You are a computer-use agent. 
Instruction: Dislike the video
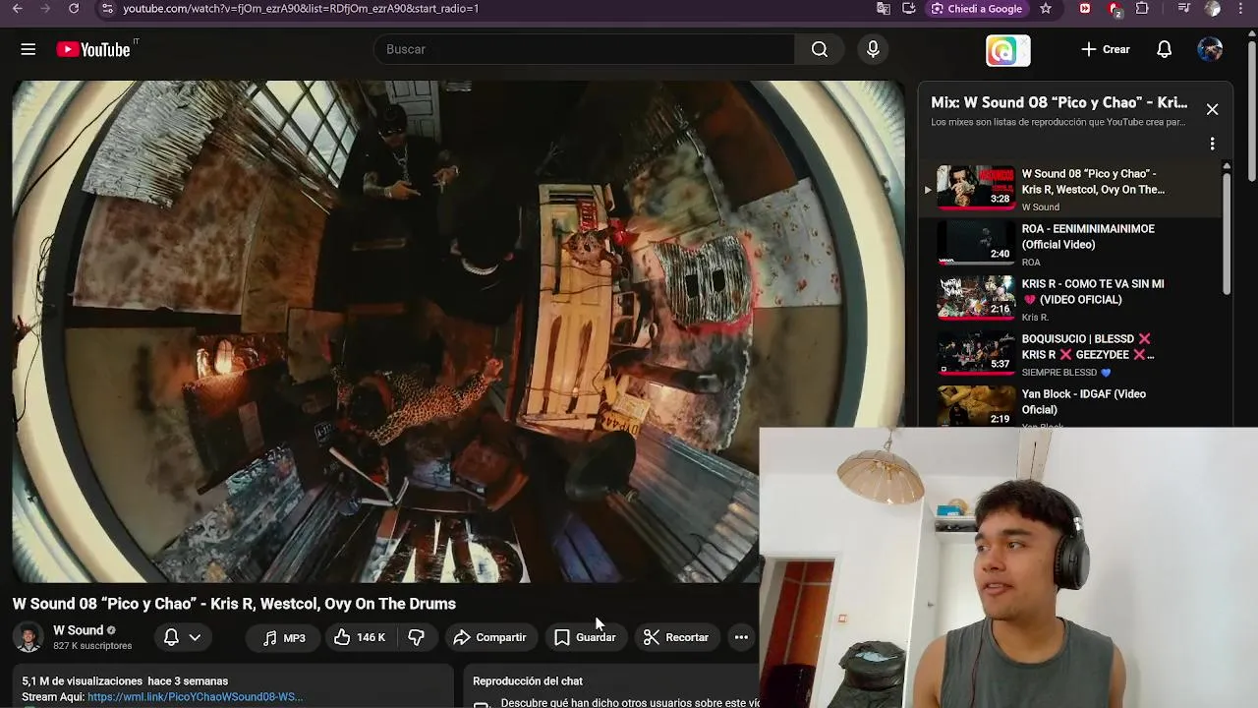pos(416,637)
